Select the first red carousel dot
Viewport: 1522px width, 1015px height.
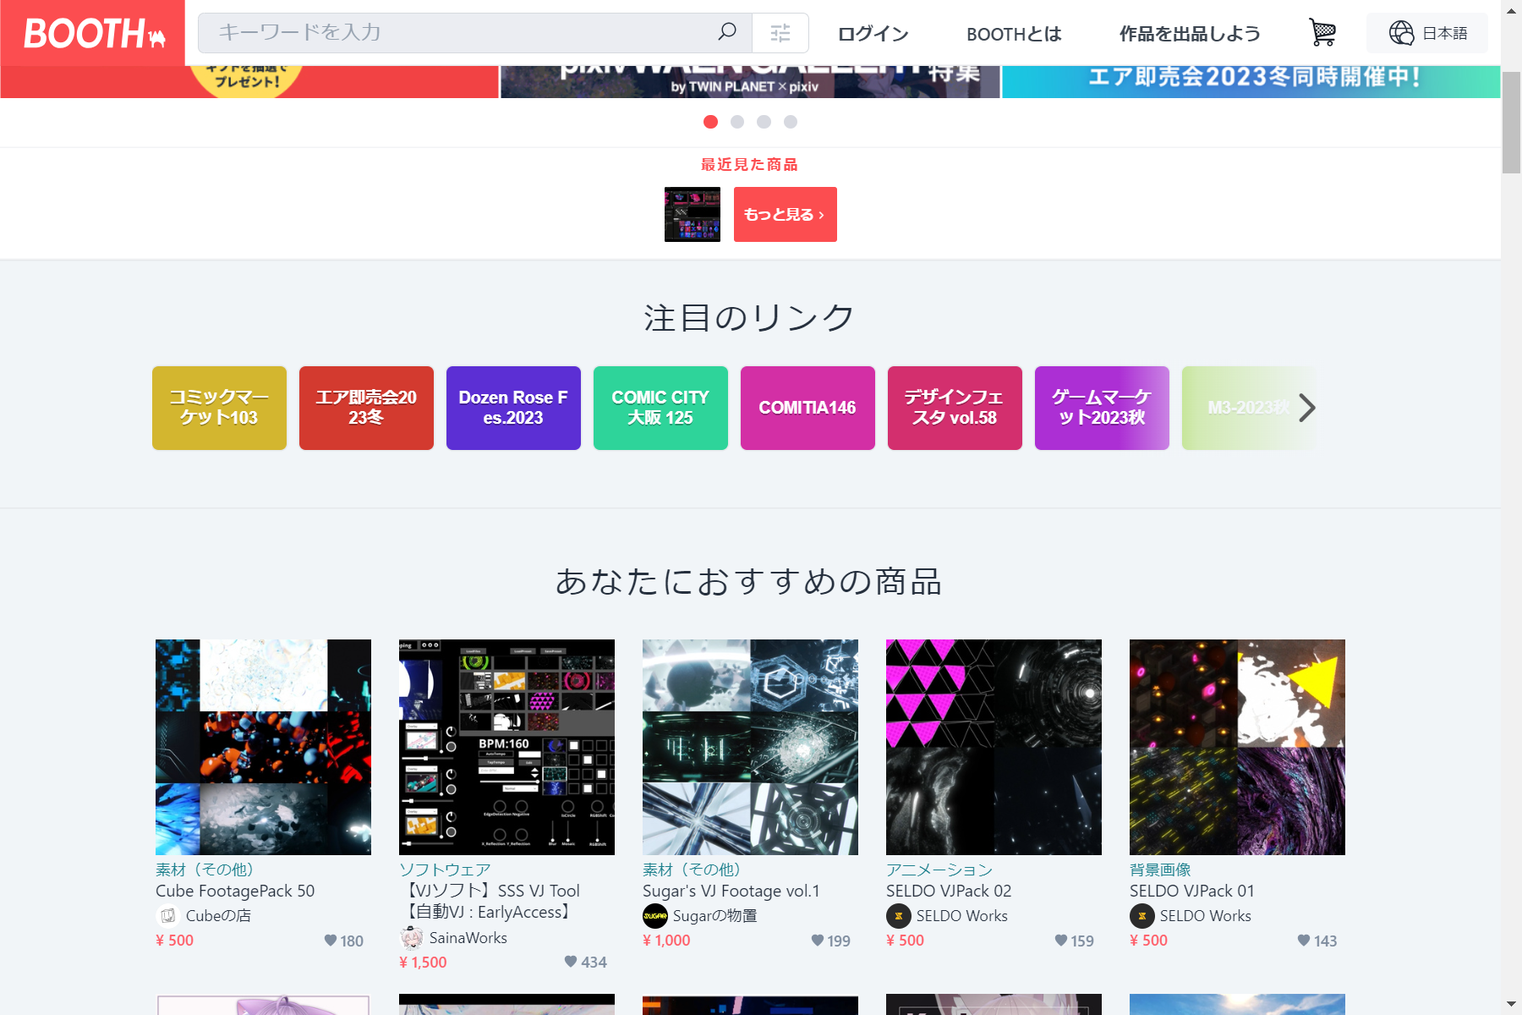click(x=710, y=122)
